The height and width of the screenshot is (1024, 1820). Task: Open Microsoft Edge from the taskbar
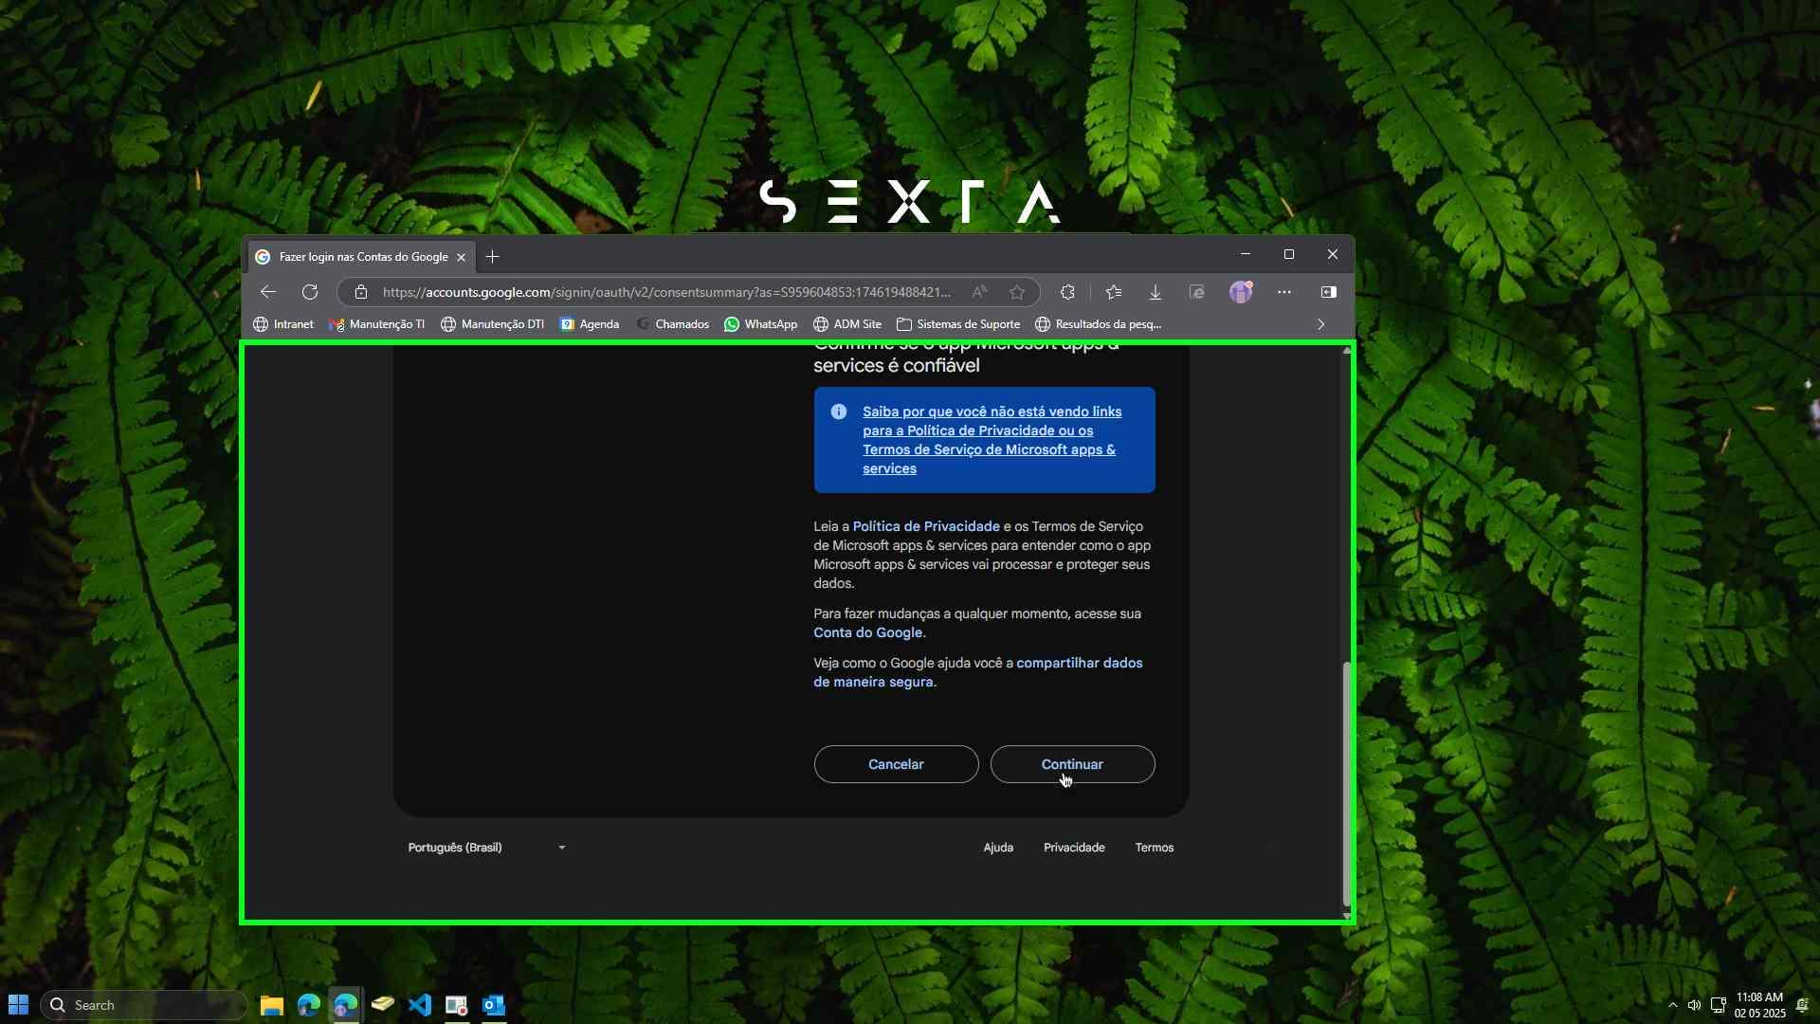pos(308,1005)
